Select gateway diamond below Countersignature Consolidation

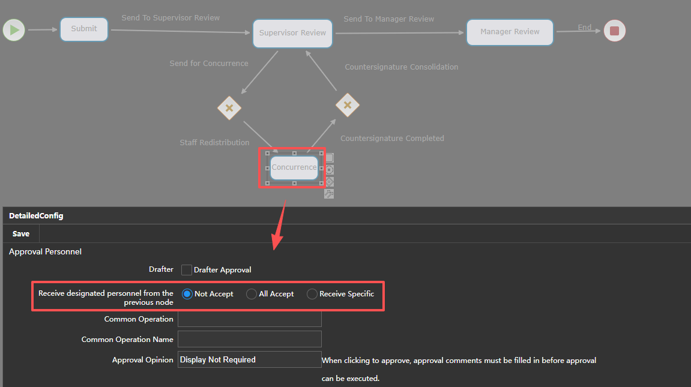coord(347,105)
